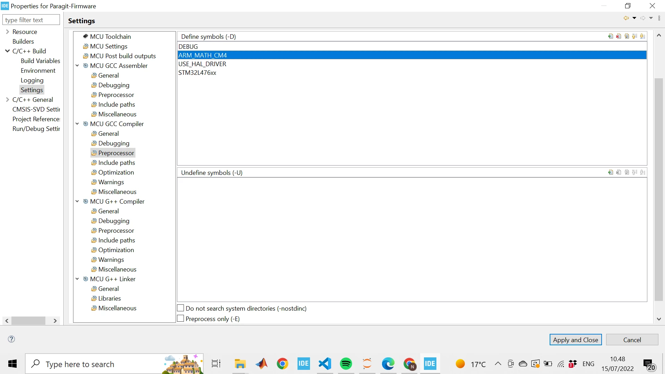Toggle Preprocess only (-E) checkbox
This screenshot has width=665, height=374.
pos(180,318)
